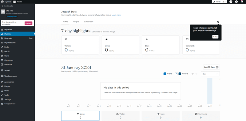The height and width of the screenshot is (121, 246).
Task: Switch to the Insights tab
Action: click(76, 22)
